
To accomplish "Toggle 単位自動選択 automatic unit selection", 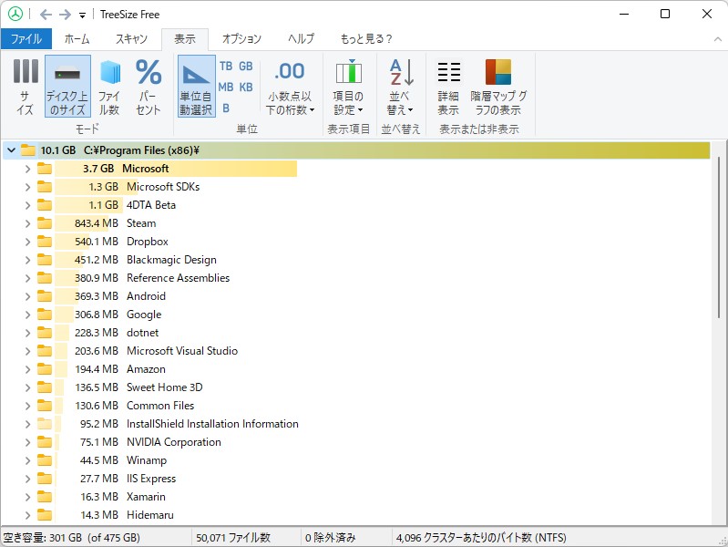I will coord(197,87).
